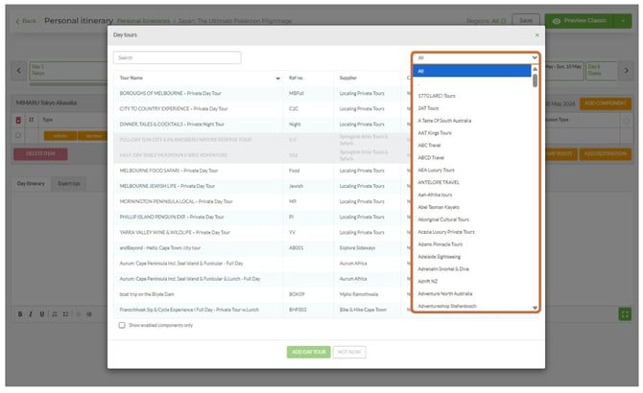The image size is (643, 393).
Task: Pick Adventure North Australia supplier
Action: (x=445, y=293)
